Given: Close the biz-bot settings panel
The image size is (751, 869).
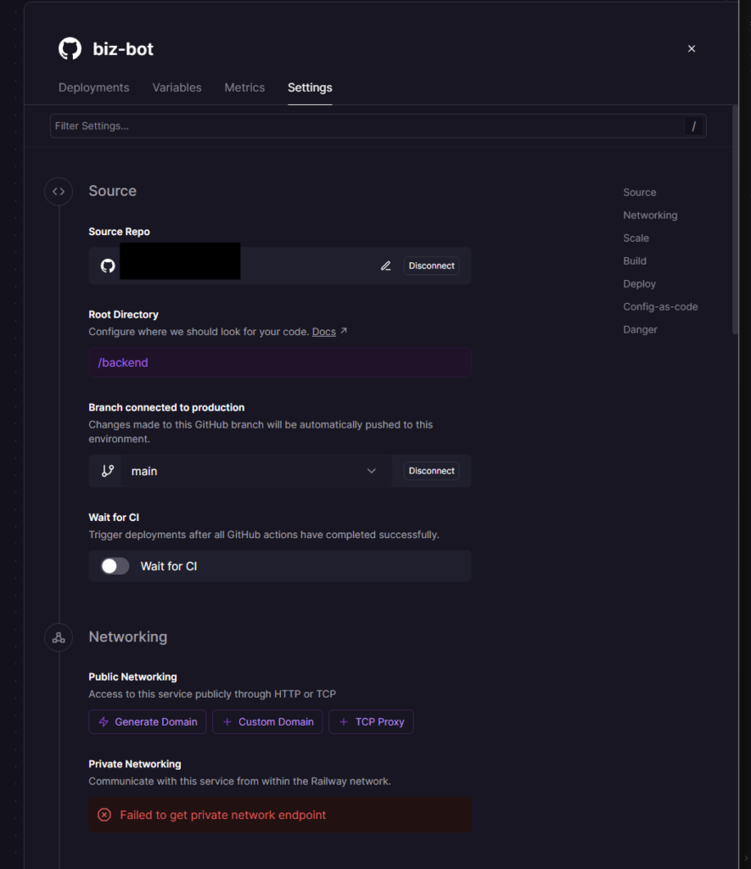Looking at the screenshot, I should tap(692, 49).
